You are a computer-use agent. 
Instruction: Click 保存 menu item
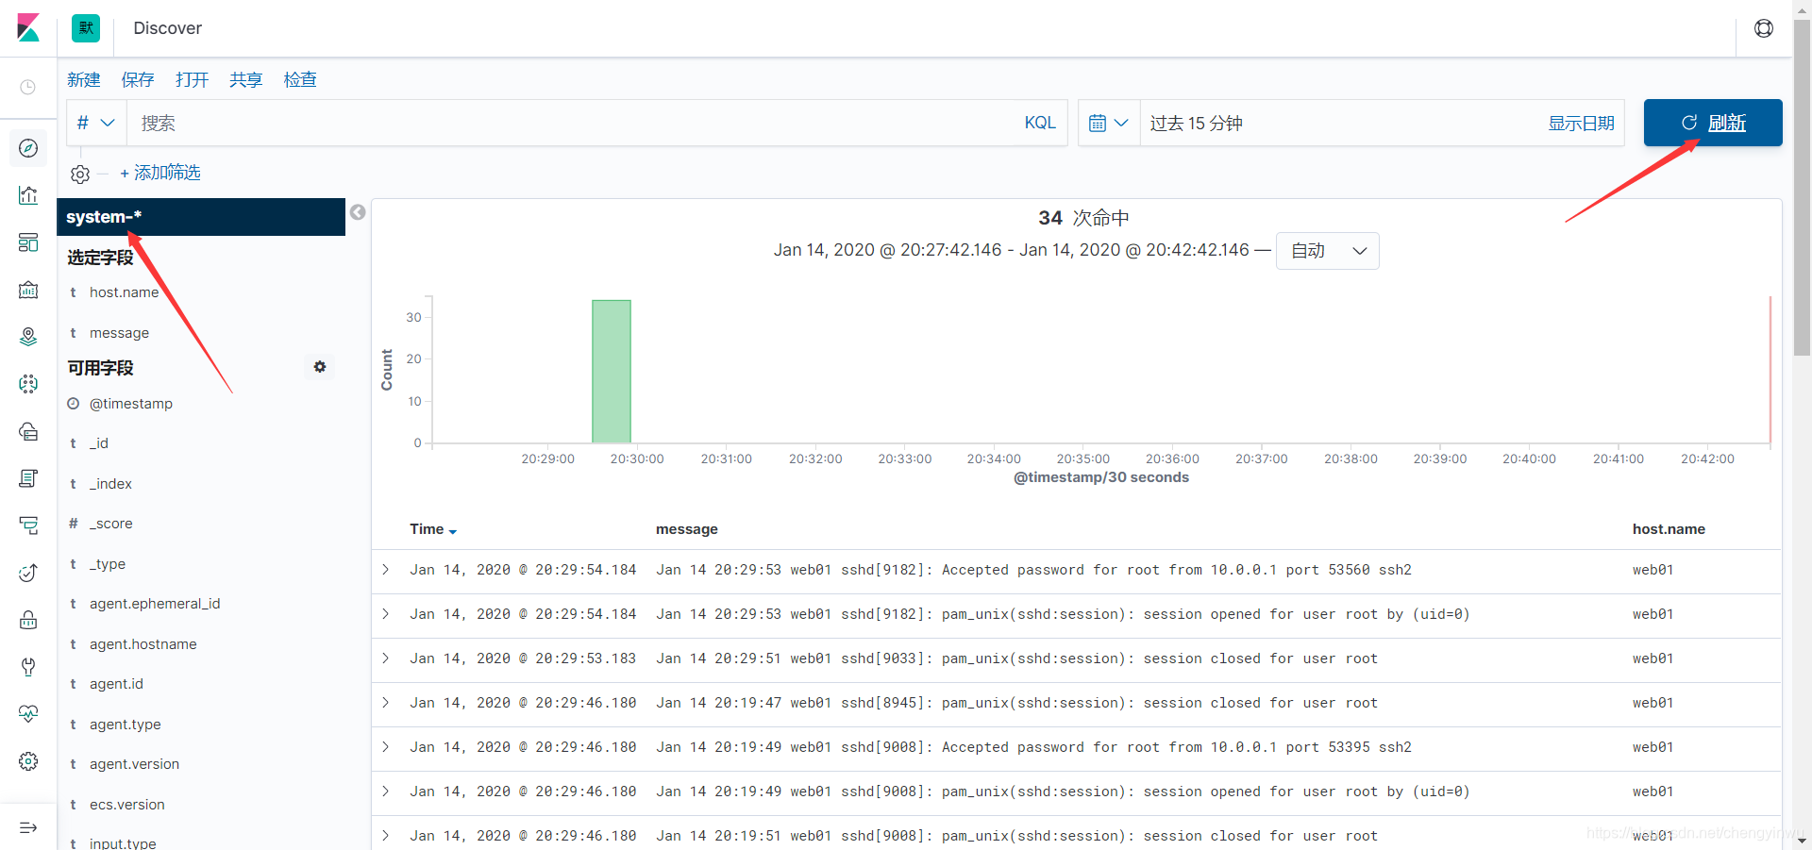[x=138, y=80]
